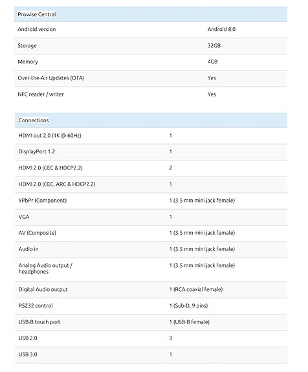Click HDMI 2.0 (CEC, ARC & HDCP2.2) label
The height and width of the screenshot is (372, 308).
pos(57,184)
